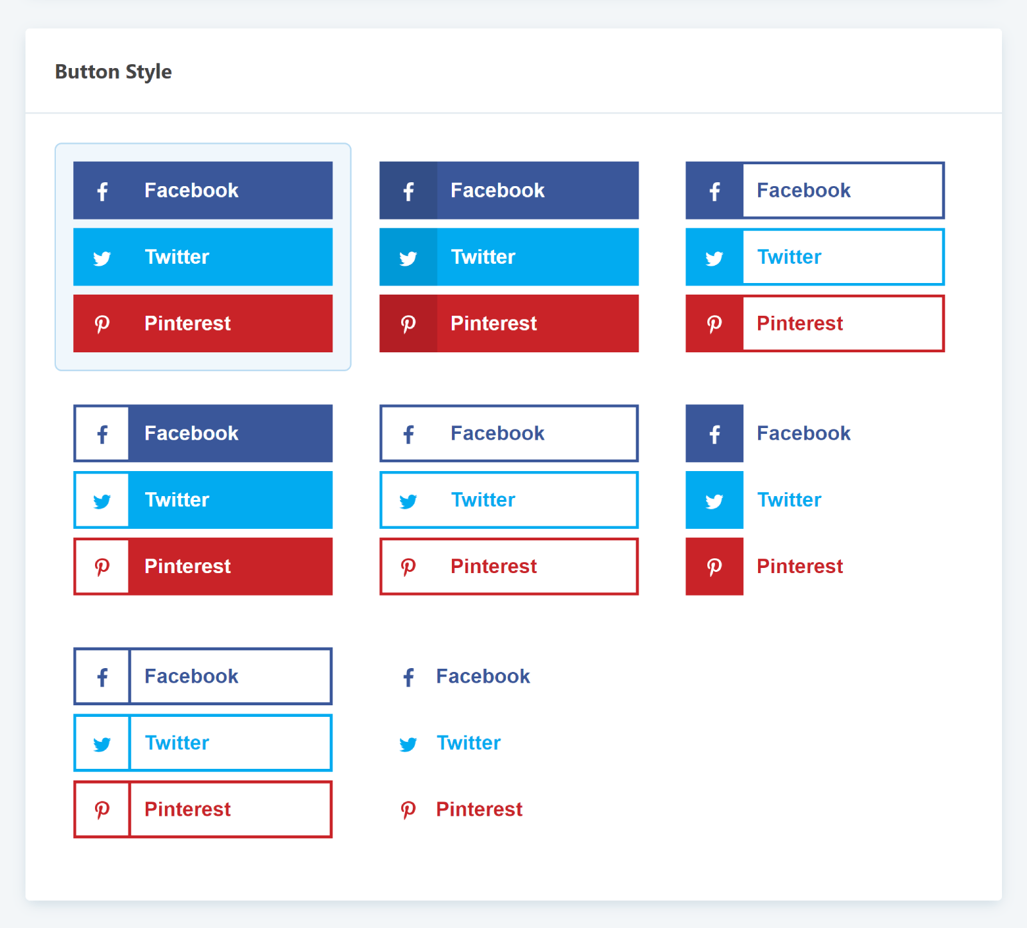Click the plain Facebook text link style
The width and height of the screenshot is (1027, 928).
pyautogui.click(x=465, y=676)
